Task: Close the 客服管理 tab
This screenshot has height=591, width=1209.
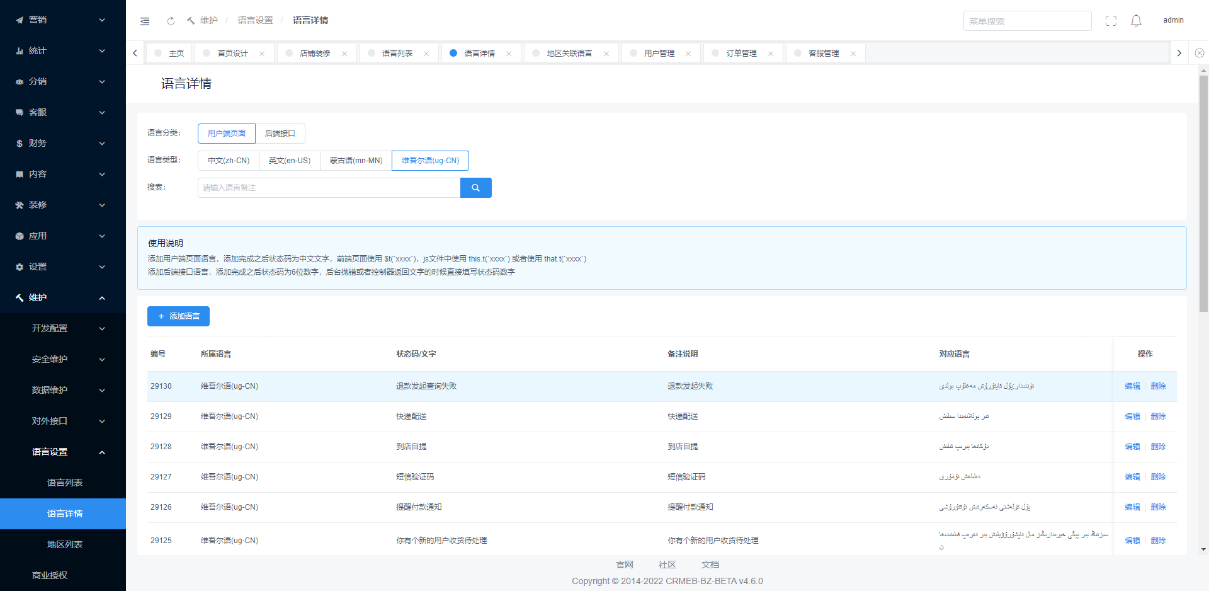Action: pos(853,54)
